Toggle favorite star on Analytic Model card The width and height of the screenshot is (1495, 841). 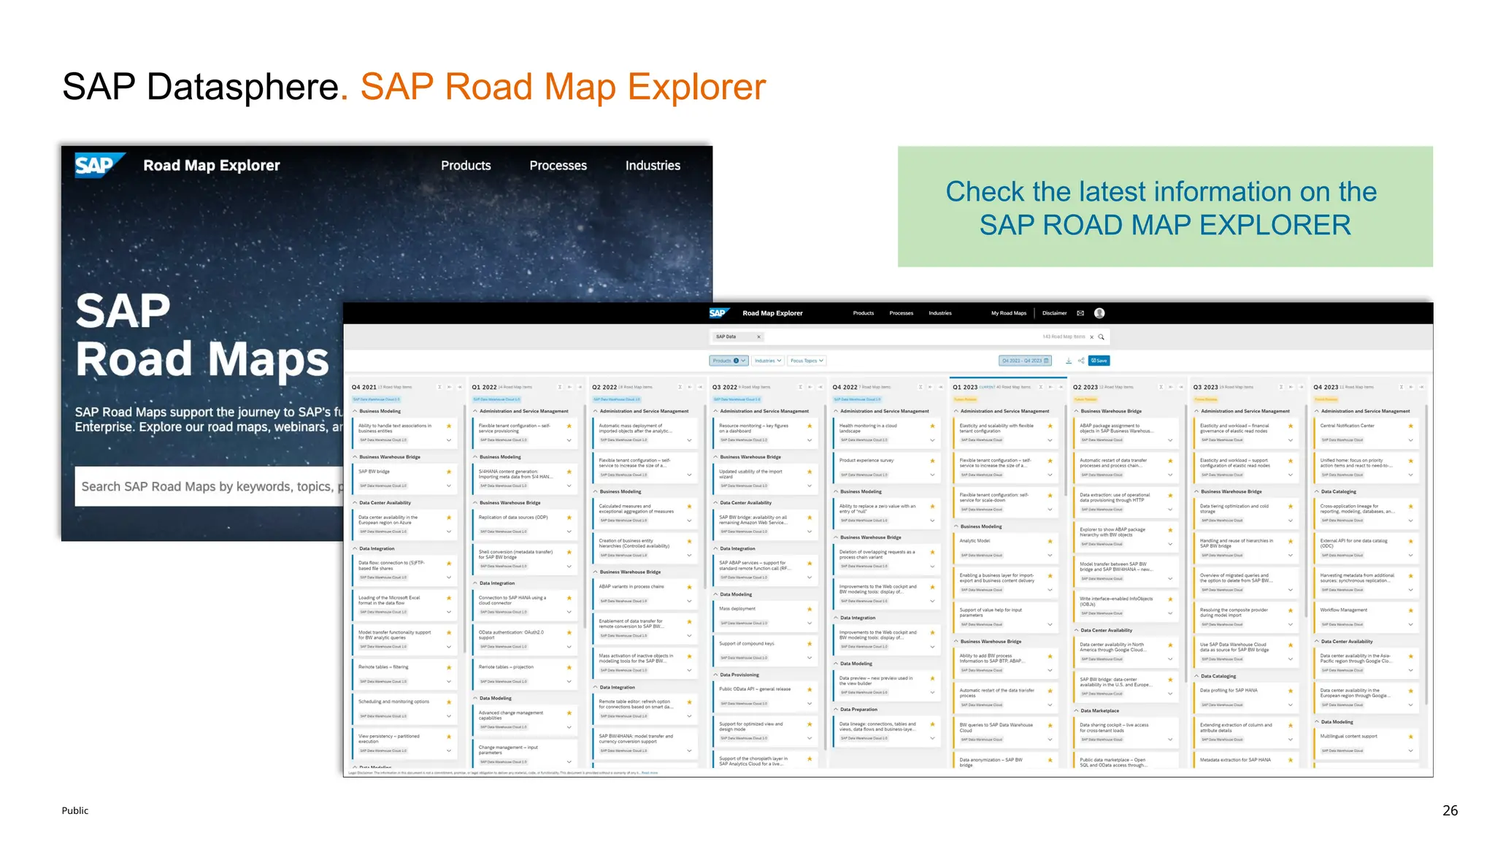pos(1050,542)
